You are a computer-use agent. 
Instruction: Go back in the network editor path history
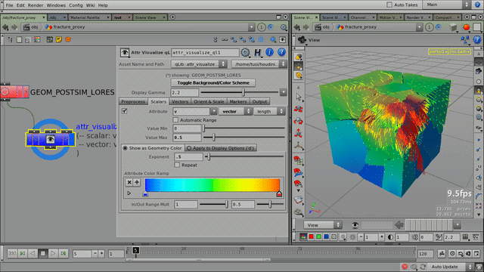(5, 27)
